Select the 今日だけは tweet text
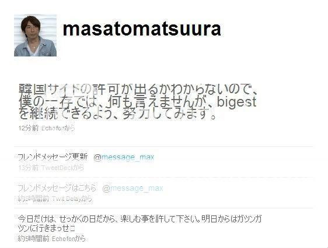This screenshot has width=328, height=248. (x=139, y=224)
